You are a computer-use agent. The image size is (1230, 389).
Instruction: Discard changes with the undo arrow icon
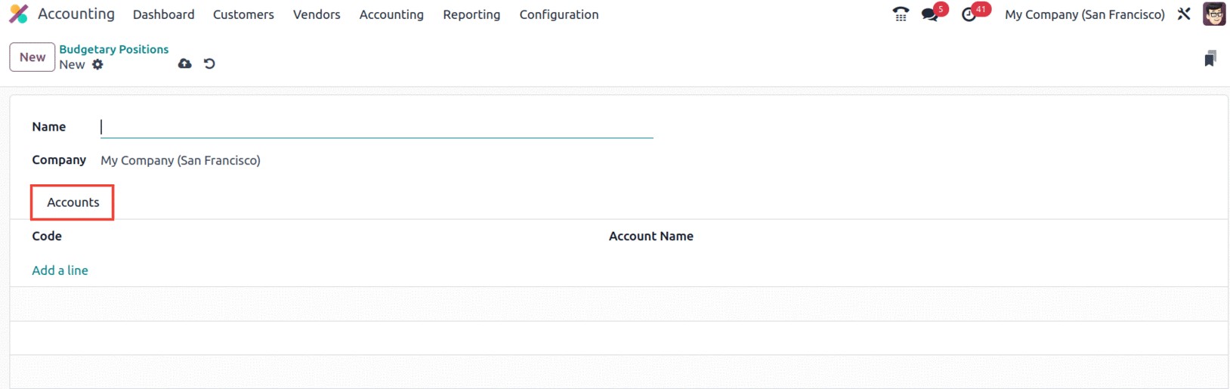click(209, 63)
